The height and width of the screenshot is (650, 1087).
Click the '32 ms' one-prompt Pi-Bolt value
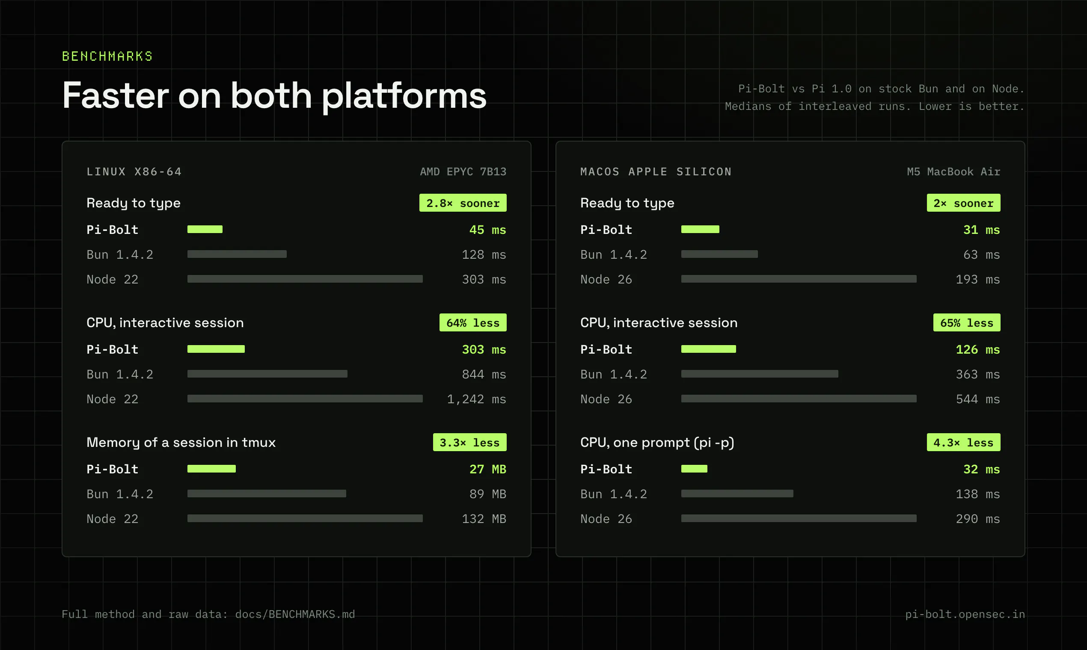click(x=982, y=469)
